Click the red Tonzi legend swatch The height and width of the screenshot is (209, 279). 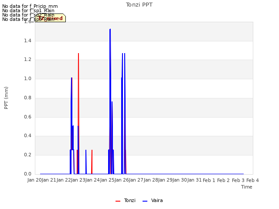tap(118, 201)
